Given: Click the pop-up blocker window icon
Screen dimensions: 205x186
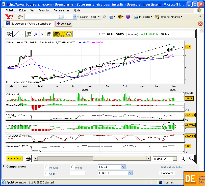Looking at the screenshot, I should tap(111, 17).
